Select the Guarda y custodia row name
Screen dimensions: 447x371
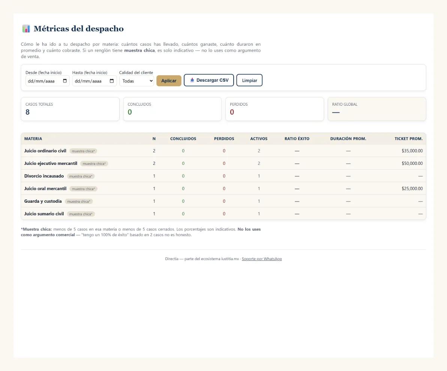tap(43, 201)
